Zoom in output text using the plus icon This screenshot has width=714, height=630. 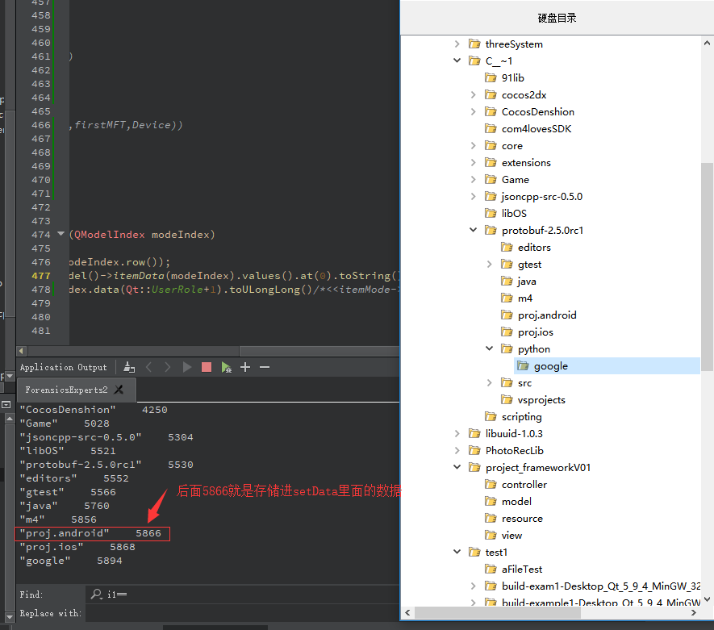pyautogui.click(x=244, y=367)
